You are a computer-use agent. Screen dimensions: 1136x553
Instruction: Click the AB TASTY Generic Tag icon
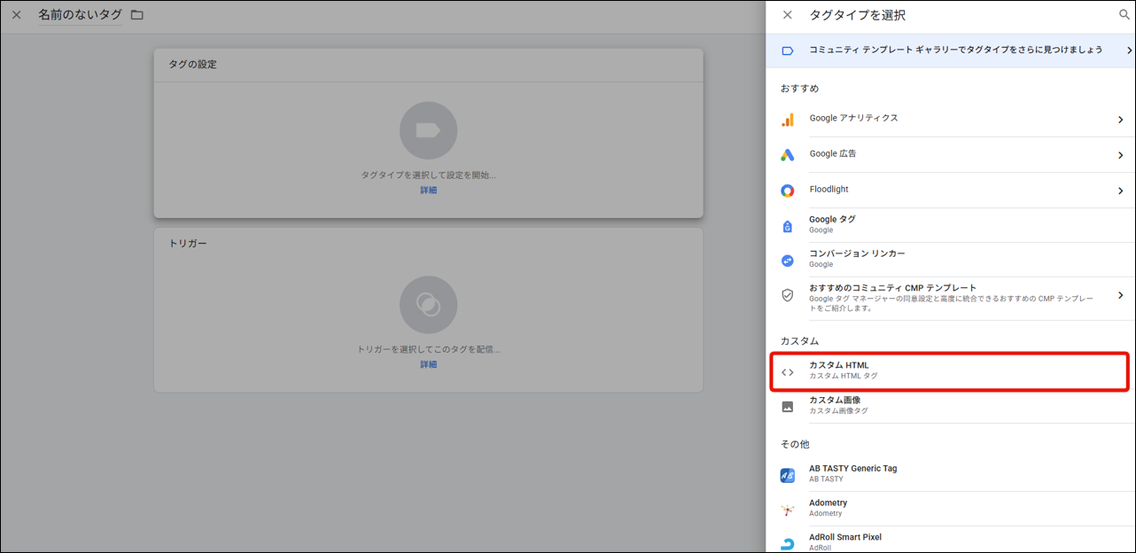click(x=787, y=475)
